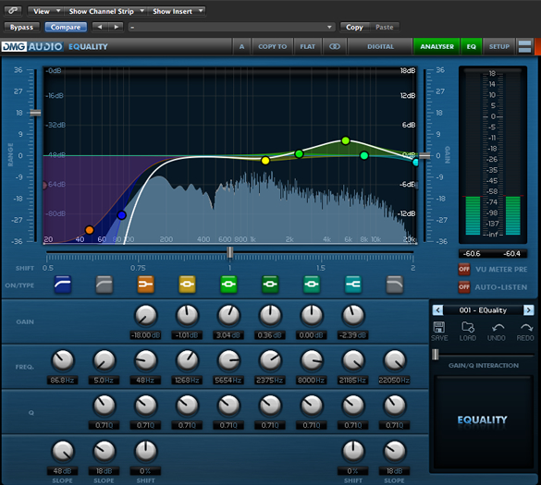Click the 1268Hz frequency knob
541x485 pixels.
coord(187,360)
